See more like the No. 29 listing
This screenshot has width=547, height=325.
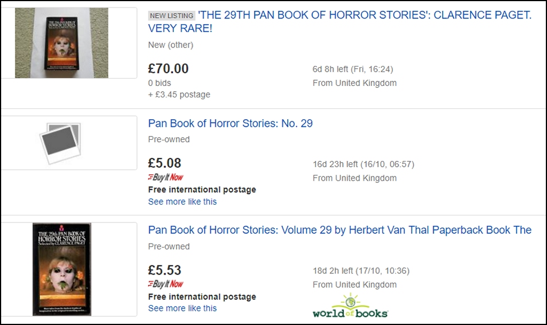click(182, 202)
